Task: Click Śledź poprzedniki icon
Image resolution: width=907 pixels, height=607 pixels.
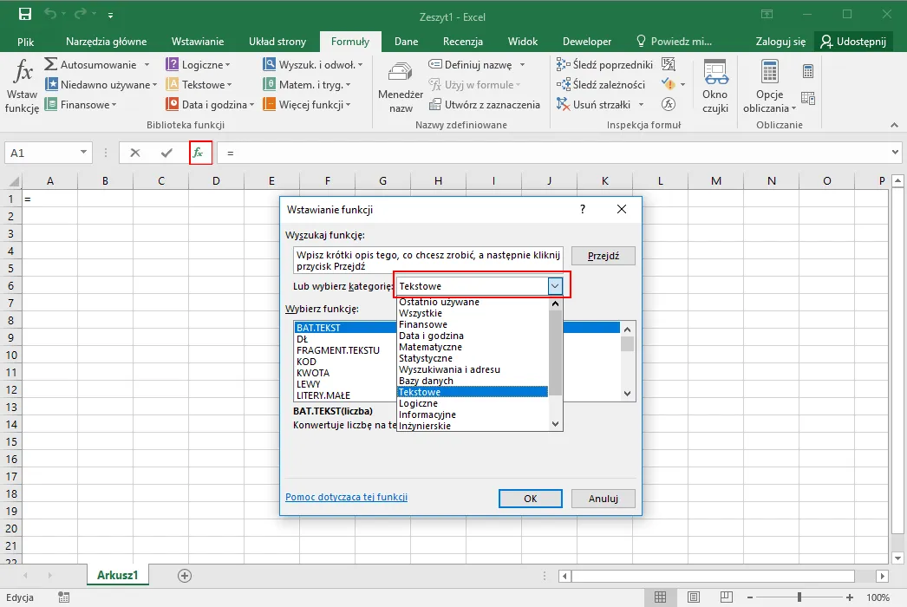Action: [x=563, y=65]
